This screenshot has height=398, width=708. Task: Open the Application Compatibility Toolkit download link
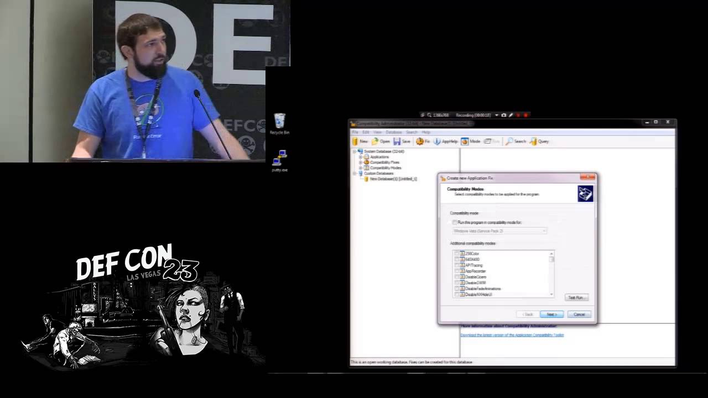[x=512, y=335]
